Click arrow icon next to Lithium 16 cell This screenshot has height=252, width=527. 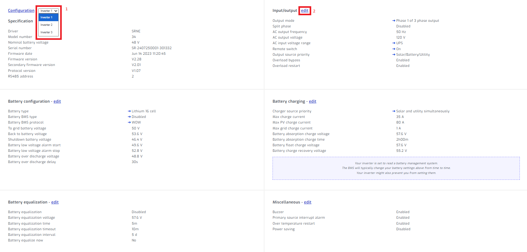click(129, 111)
